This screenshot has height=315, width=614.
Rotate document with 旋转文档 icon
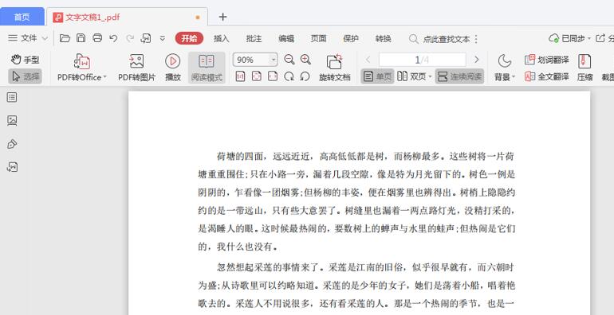pos(334,68)
